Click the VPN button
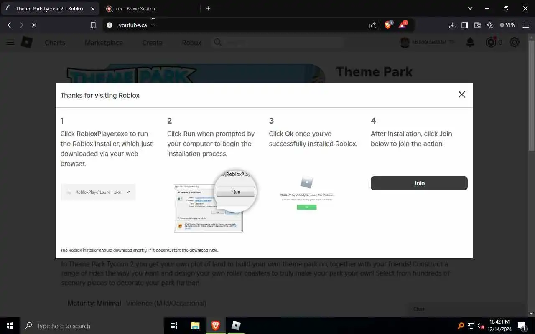535x334 pixels. point(507,25)
